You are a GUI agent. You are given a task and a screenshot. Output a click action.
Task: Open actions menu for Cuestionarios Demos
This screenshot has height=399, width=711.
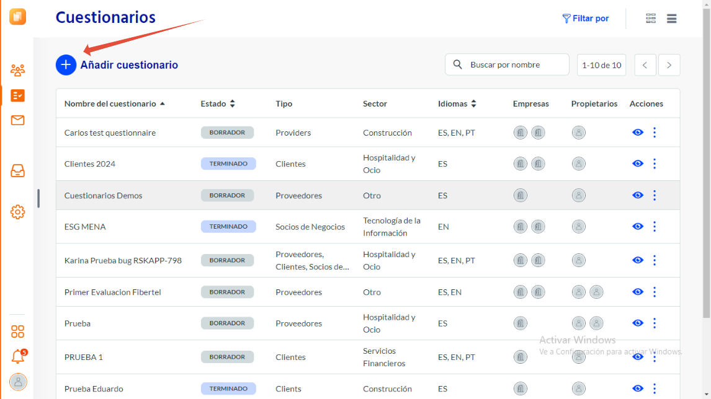click(655, 195)
